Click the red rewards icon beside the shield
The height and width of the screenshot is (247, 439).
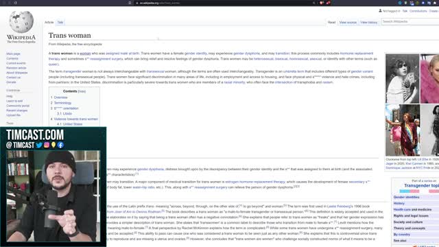tap(328, 3)
